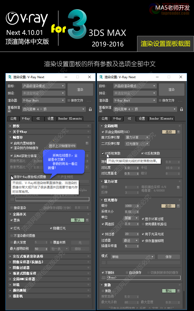Uncheck 从MAX获取分辨率

click(x=11, y=156)
